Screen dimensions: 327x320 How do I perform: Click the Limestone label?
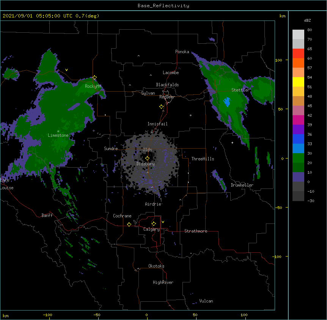pyautogui.click(x=58, y=135)
